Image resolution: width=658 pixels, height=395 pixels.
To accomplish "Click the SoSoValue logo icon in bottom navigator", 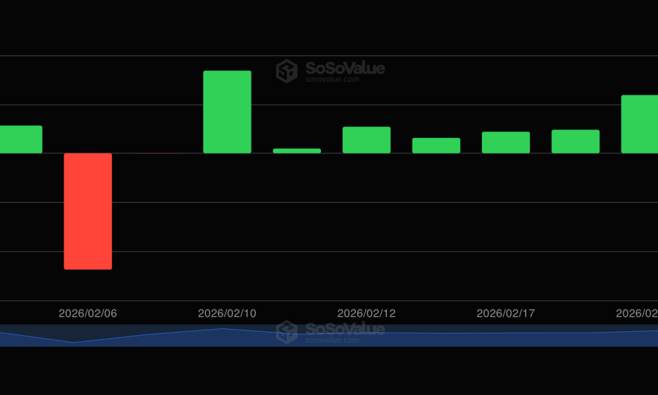I will [287, 332].
